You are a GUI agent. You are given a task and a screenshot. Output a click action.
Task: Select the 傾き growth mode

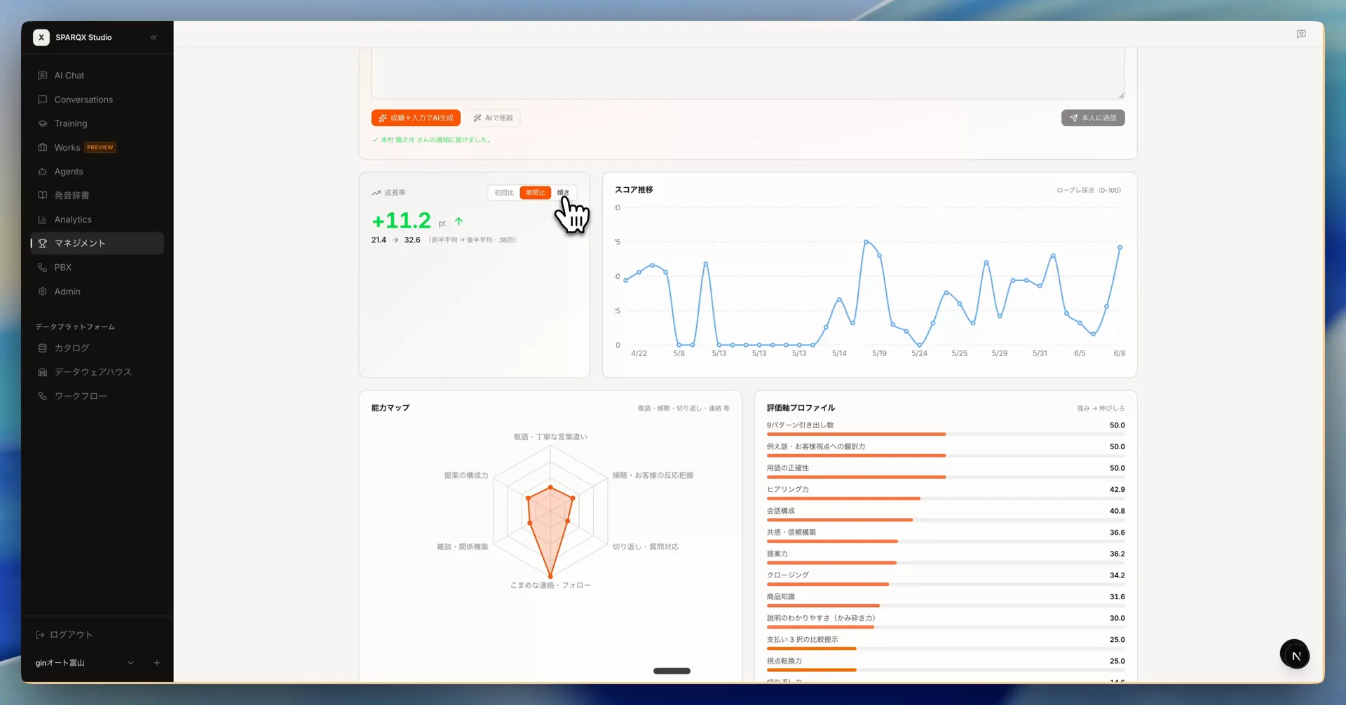click(x=563, y=193)
